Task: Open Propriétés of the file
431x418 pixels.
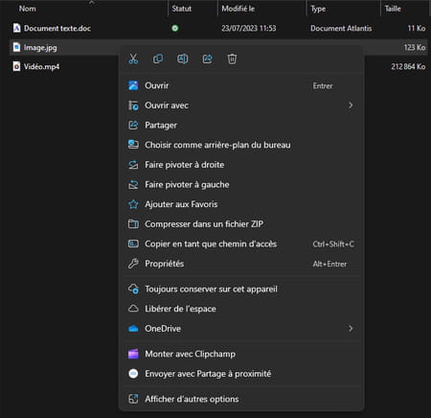Action: pos(241,264)
